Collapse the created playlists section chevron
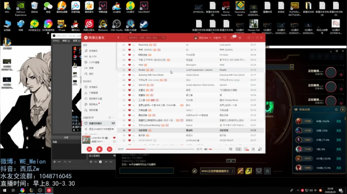Viewport: 347px width, 194px height. (113, 118)
